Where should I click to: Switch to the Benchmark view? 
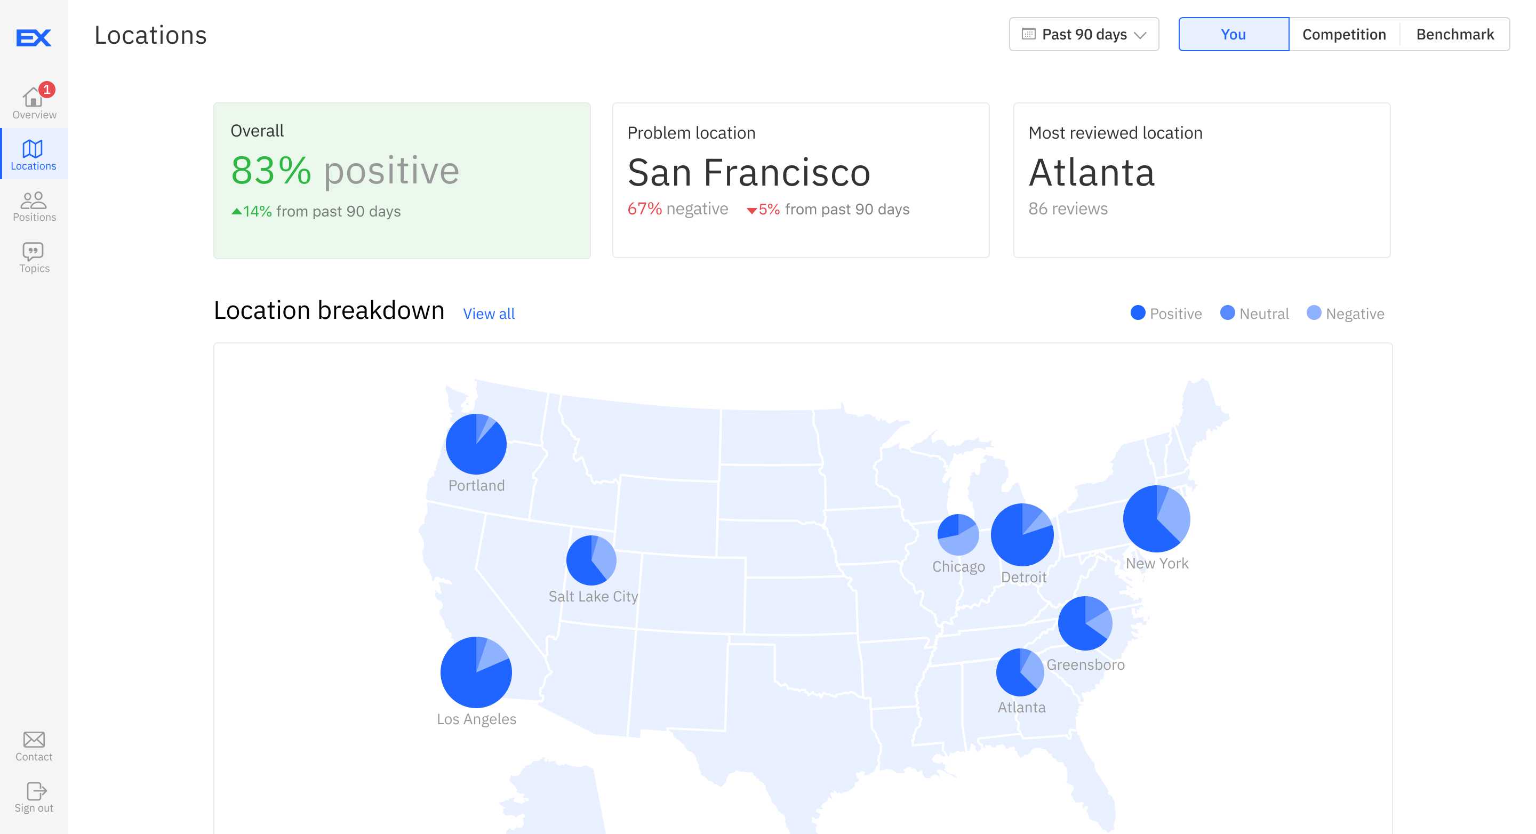click(1455, 34)
